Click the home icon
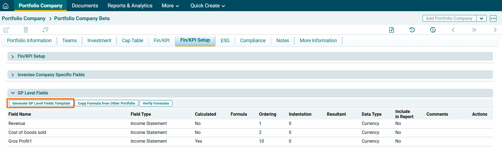 click(x=6, y=6)
